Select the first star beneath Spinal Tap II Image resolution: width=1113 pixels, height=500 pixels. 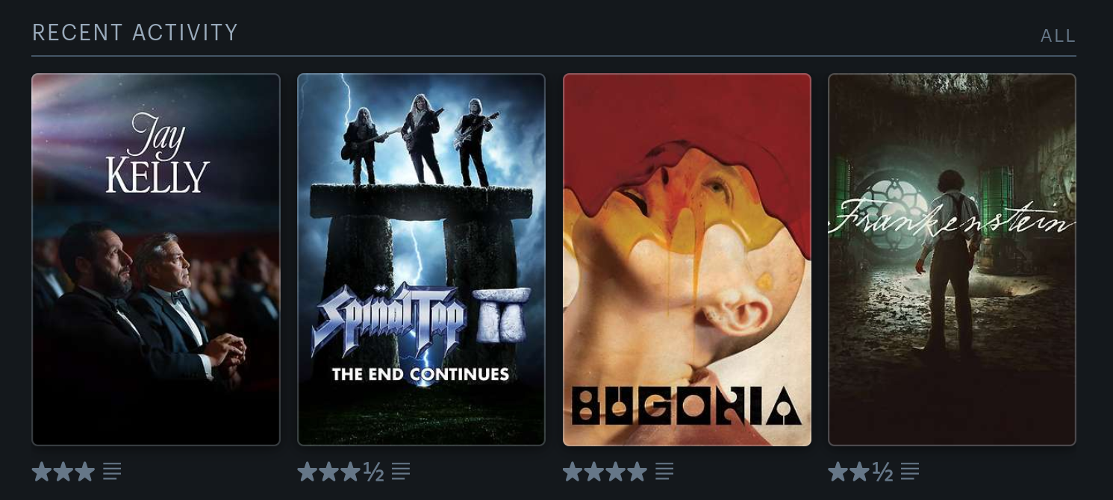pos(308,472)
